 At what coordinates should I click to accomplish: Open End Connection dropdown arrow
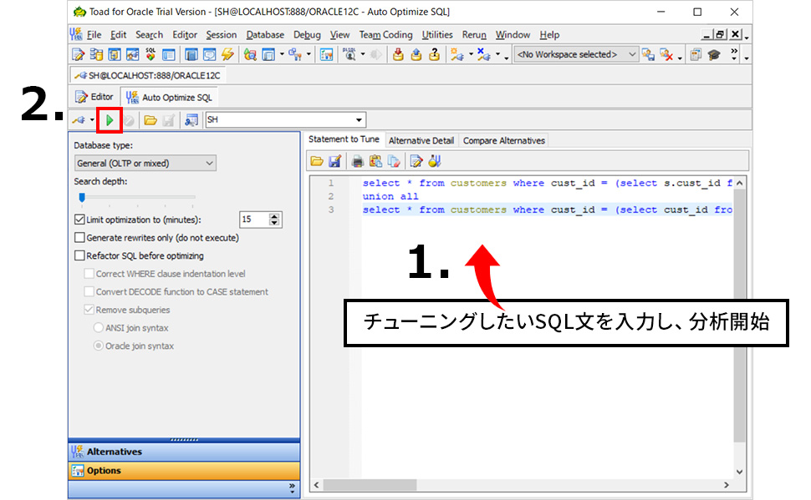point(497,54)
